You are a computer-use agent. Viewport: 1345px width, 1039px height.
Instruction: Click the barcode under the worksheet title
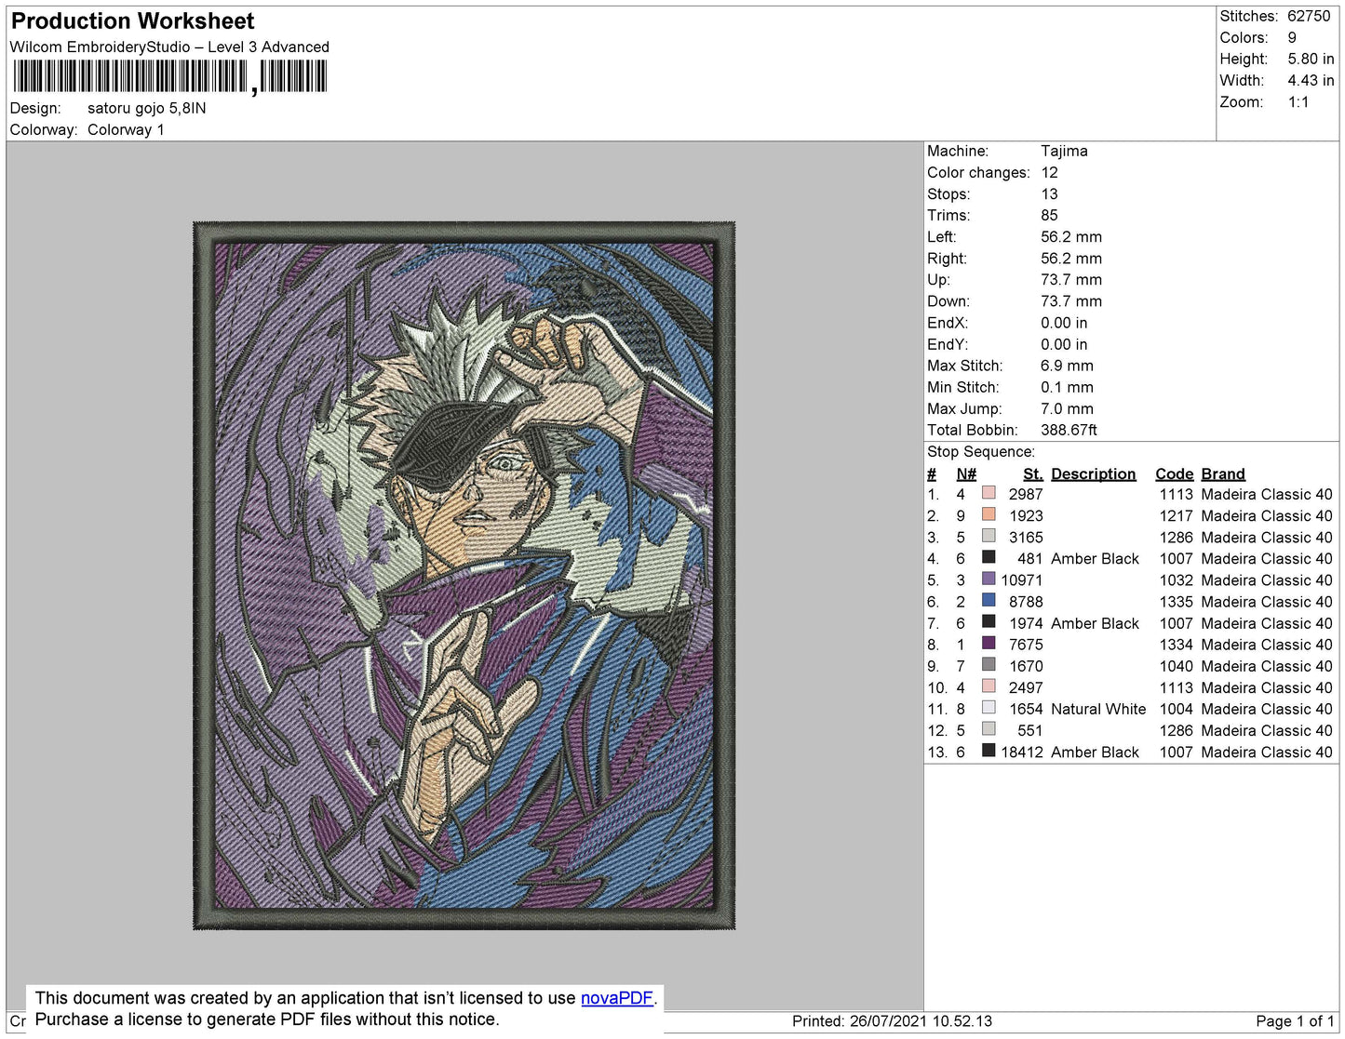pyautogui.click(x=169, y=77)
